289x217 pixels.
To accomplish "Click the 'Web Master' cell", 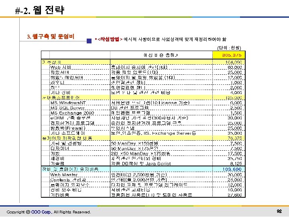I will [64, 174].
